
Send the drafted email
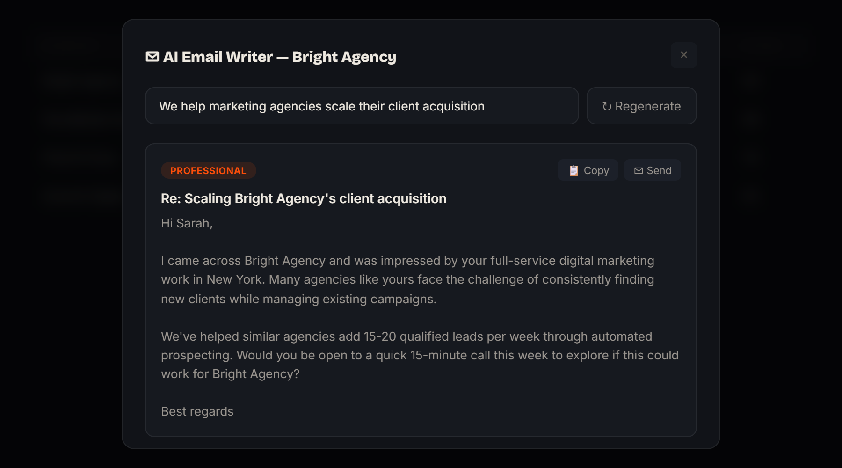(652, 170)
